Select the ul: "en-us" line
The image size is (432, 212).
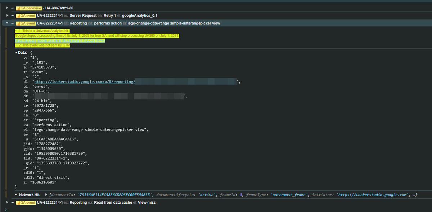pyautogui.click(x=36, y=87)
